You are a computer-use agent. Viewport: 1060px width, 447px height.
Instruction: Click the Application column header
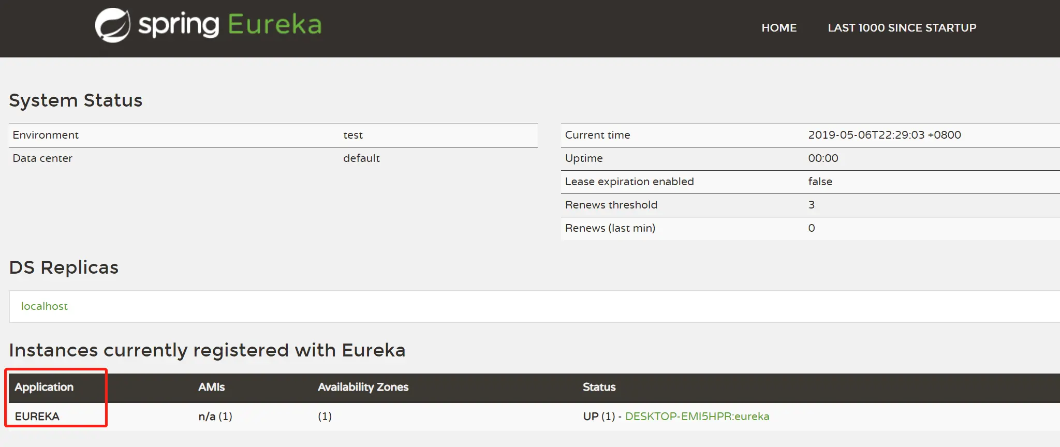click(44, 387)
